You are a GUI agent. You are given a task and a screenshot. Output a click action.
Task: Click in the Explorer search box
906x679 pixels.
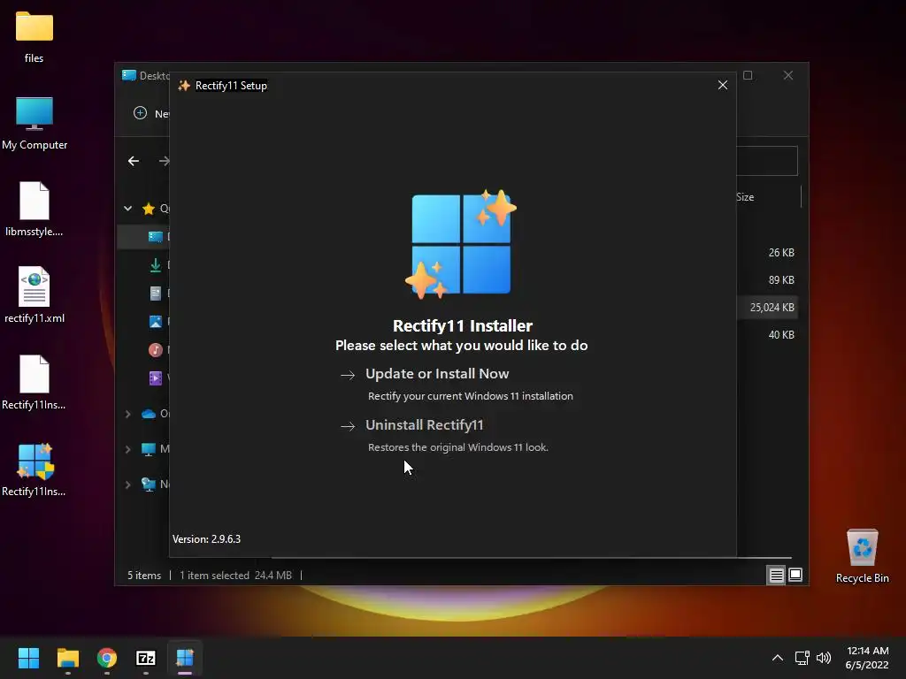[767, 161]
